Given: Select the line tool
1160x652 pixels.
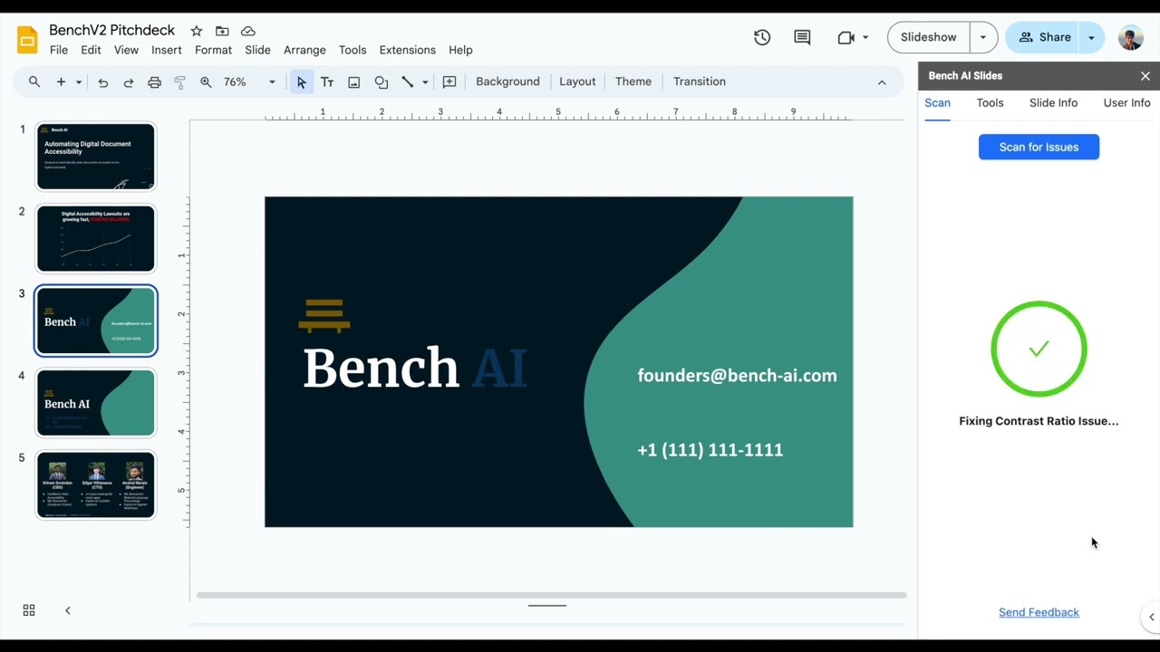Looking at the screenshot, I should coord(408,81).
